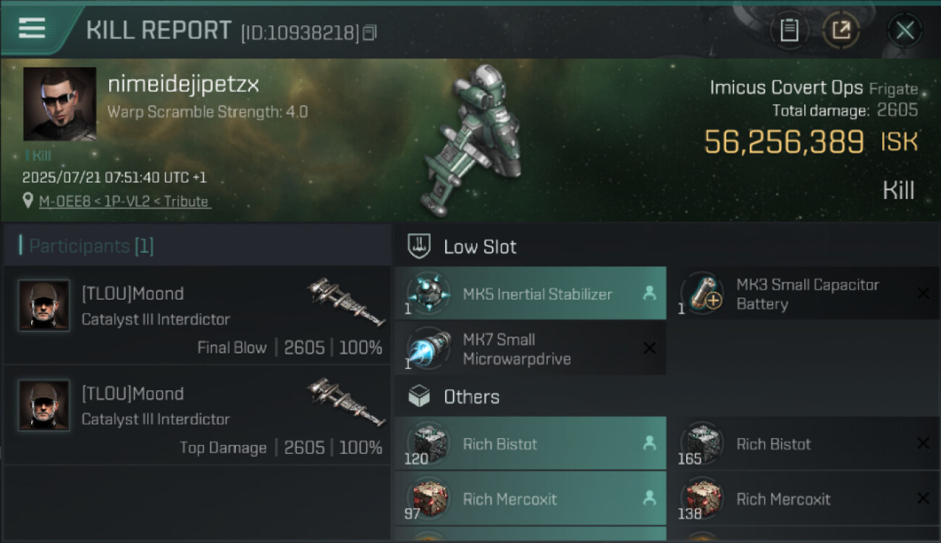Image resolution: width=941 pixels, height=543 pixels.
Task: Click the clipboard report icon
Action: pos(789,30)
